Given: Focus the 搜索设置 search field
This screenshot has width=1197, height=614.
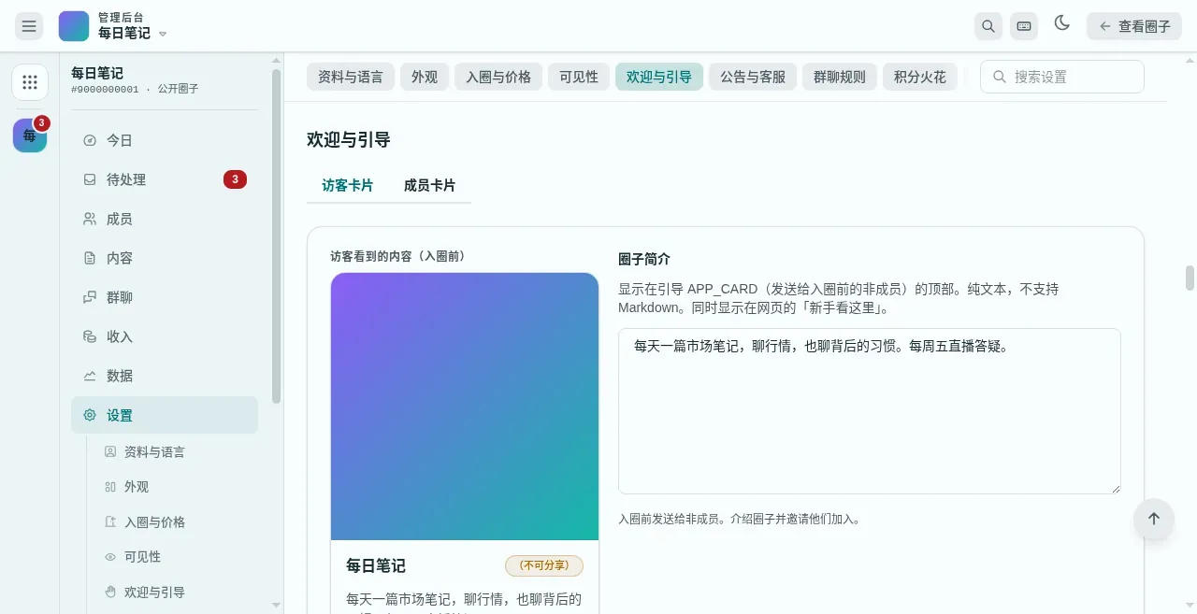Looking at the screenshot, I should pyautogui.click(x=1062, y=77).
